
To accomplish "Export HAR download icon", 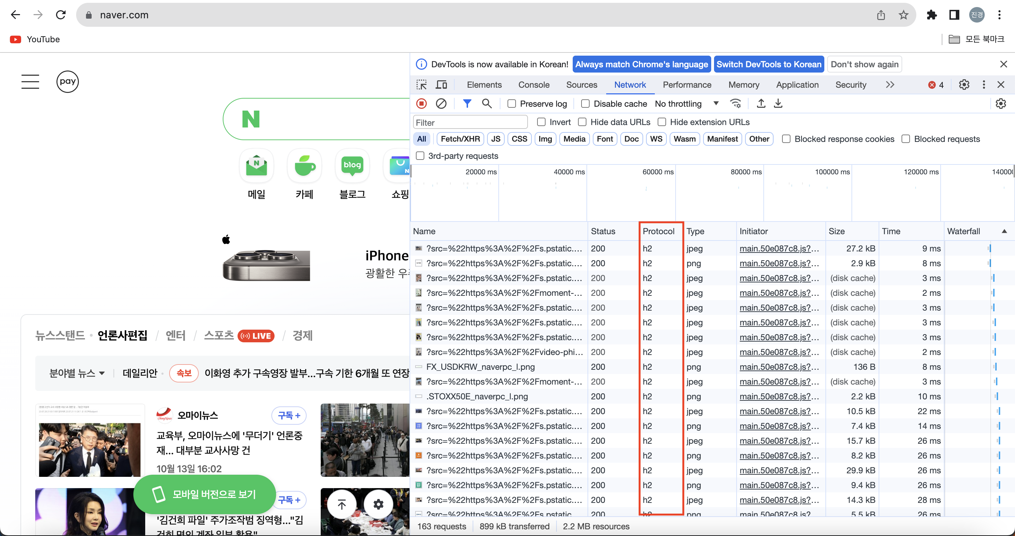I will pyautogui.click(x=778, y=104).
